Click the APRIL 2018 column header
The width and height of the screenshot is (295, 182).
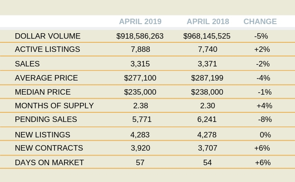(x=207, y=21)
